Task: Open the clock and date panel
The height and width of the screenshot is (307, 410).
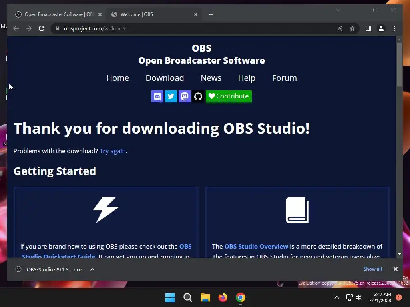Action: pos(380,297)
